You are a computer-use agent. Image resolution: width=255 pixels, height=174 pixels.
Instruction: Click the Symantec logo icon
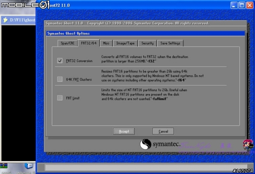145,144
